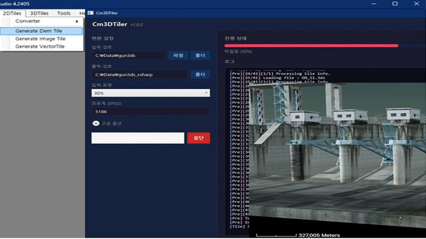
Task: Click the red 중단 stop button
Action: click(x=199, y=138)
